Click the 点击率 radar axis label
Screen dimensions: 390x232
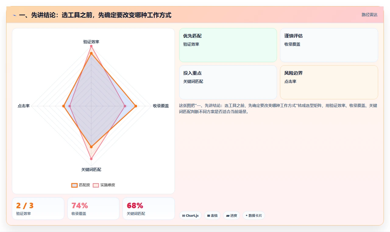coord(23,106)
